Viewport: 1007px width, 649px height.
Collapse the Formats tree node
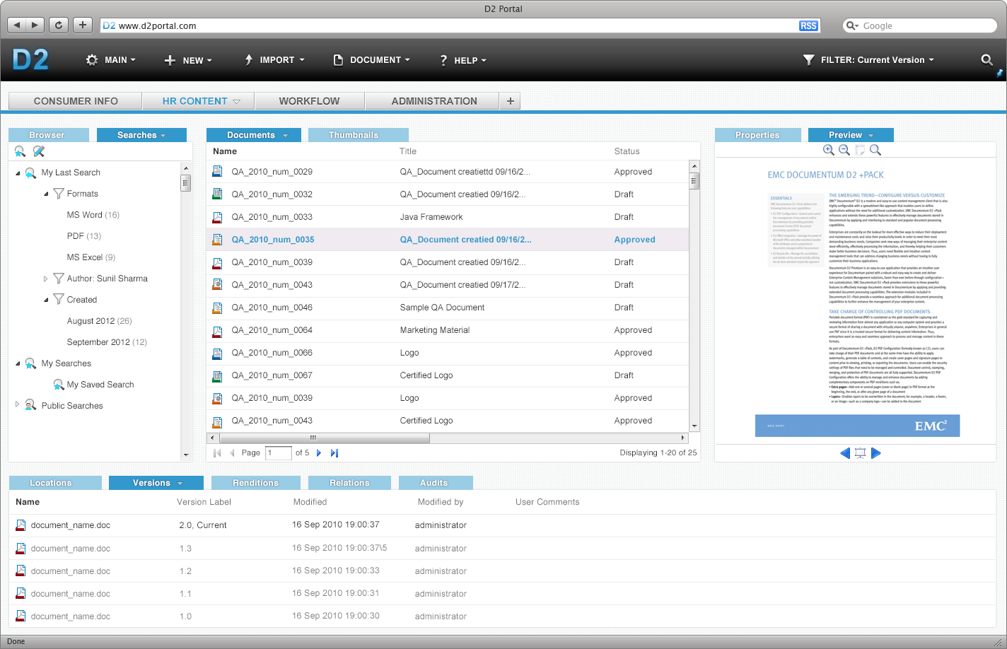coord(46,194)
